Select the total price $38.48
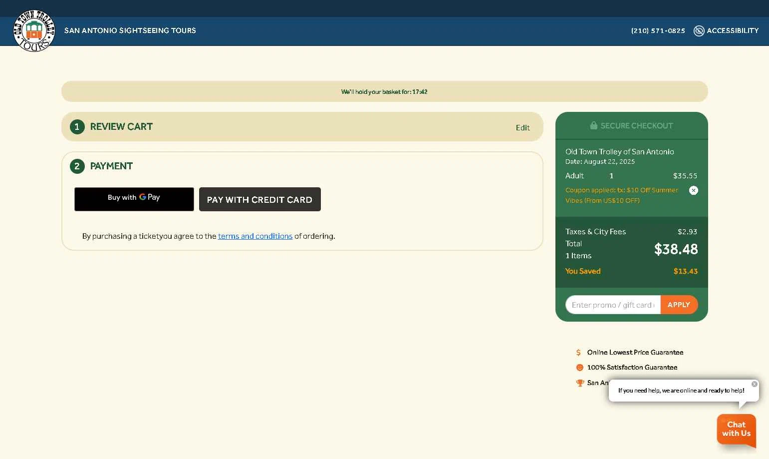The image size is (769, 459). [x=676, y=249]
